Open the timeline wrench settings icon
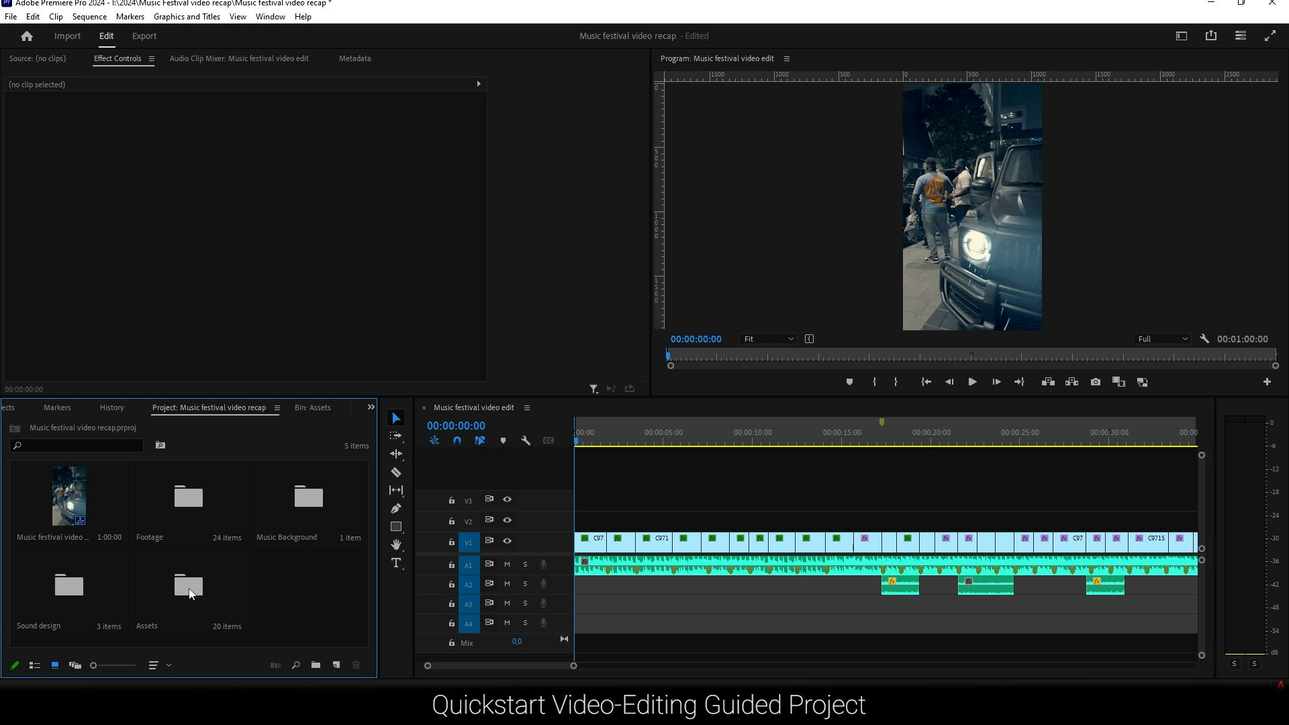This screenshot has width=1289, height=725. pos(526,440)
